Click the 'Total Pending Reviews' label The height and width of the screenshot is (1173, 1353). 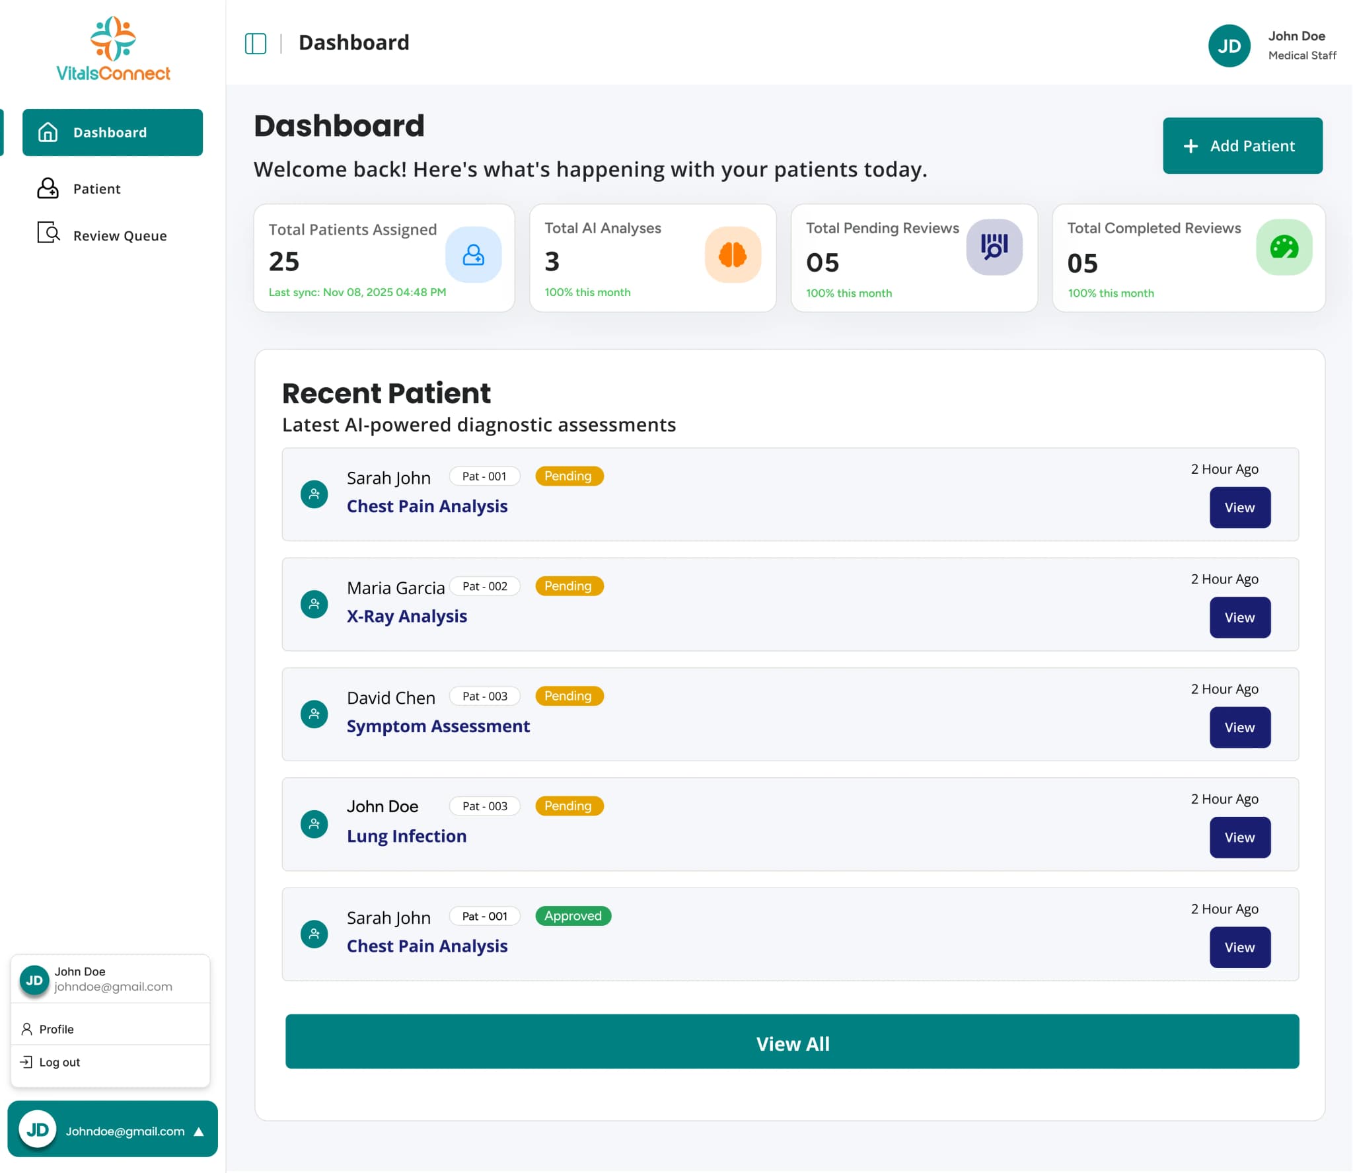click(882, 229)
